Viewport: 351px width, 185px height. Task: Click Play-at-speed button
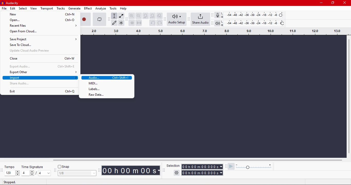(231, 167)
